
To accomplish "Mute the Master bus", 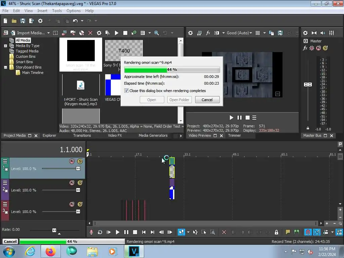I will point(318,48).
